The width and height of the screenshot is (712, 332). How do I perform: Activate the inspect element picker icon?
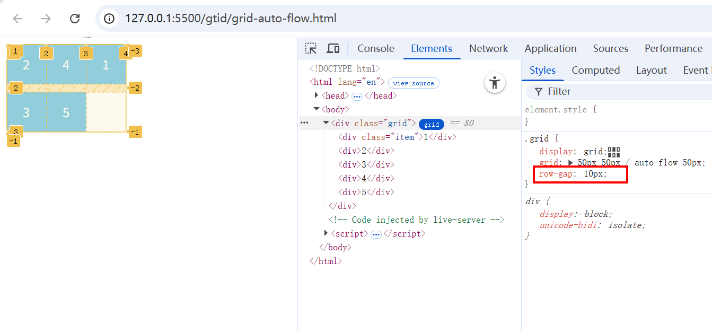pos(311,49)
